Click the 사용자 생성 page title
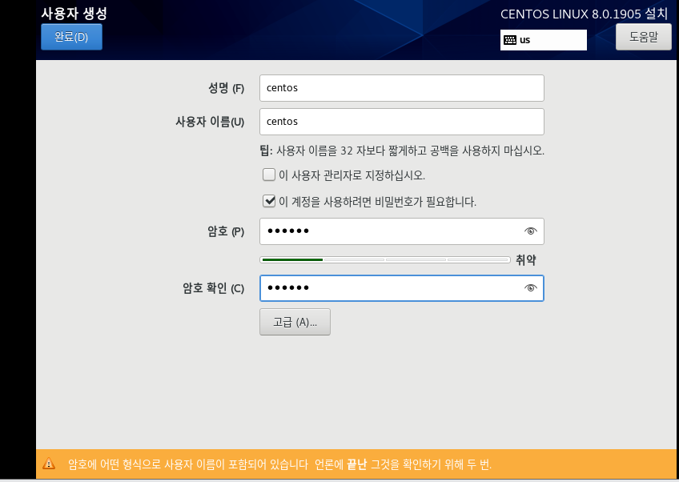The image size is (679, 482). point(74,14)
